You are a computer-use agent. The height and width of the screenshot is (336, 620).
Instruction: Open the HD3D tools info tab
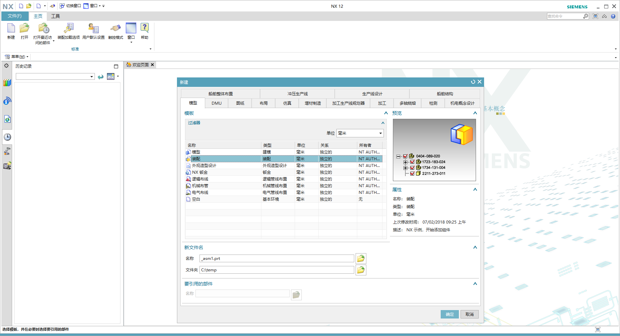[x=7, y=101]
